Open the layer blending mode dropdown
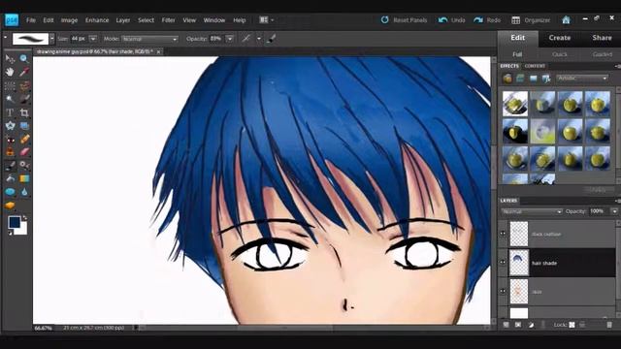This screenshot has height=349, width=621. 531,211
